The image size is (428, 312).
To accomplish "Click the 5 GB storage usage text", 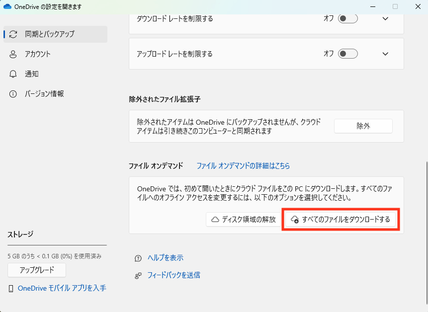I will [55, 256].
